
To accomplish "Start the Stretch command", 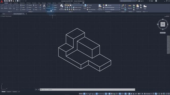I will click(x=23, y=9).
